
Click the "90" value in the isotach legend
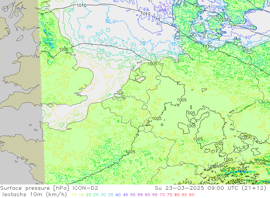coord(192,195)
